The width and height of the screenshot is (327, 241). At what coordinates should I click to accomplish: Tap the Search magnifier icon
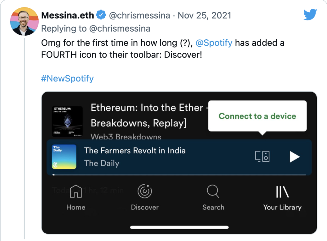tap(213, 192)
